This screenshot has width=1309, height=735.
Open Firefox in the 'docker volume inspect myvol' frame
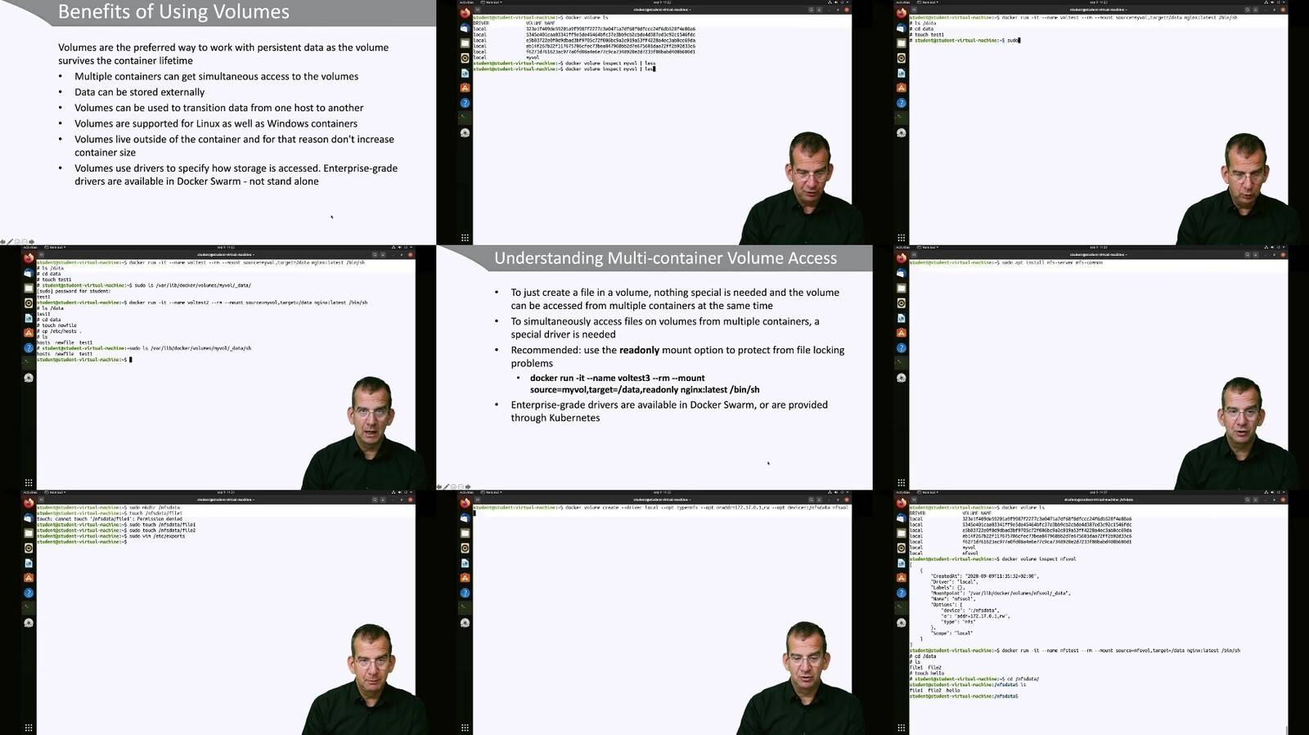coord(465,13)
